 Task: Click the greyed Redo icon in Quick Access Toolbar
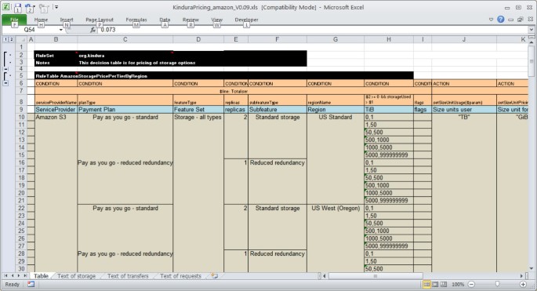point(43,7)
